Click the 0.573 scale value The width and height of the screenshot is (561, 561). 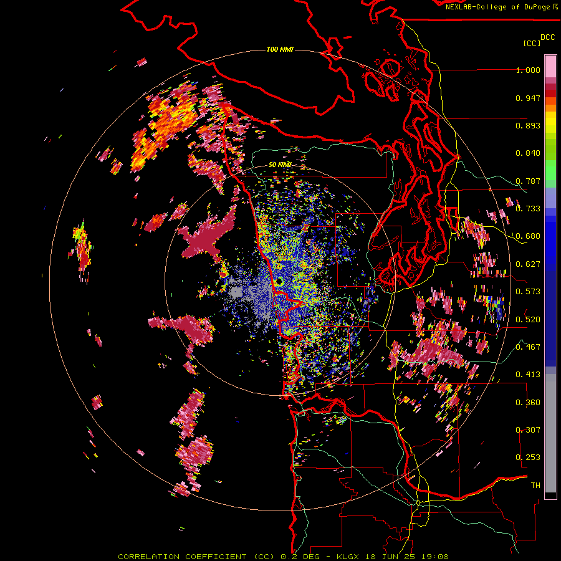coord(528,292)
